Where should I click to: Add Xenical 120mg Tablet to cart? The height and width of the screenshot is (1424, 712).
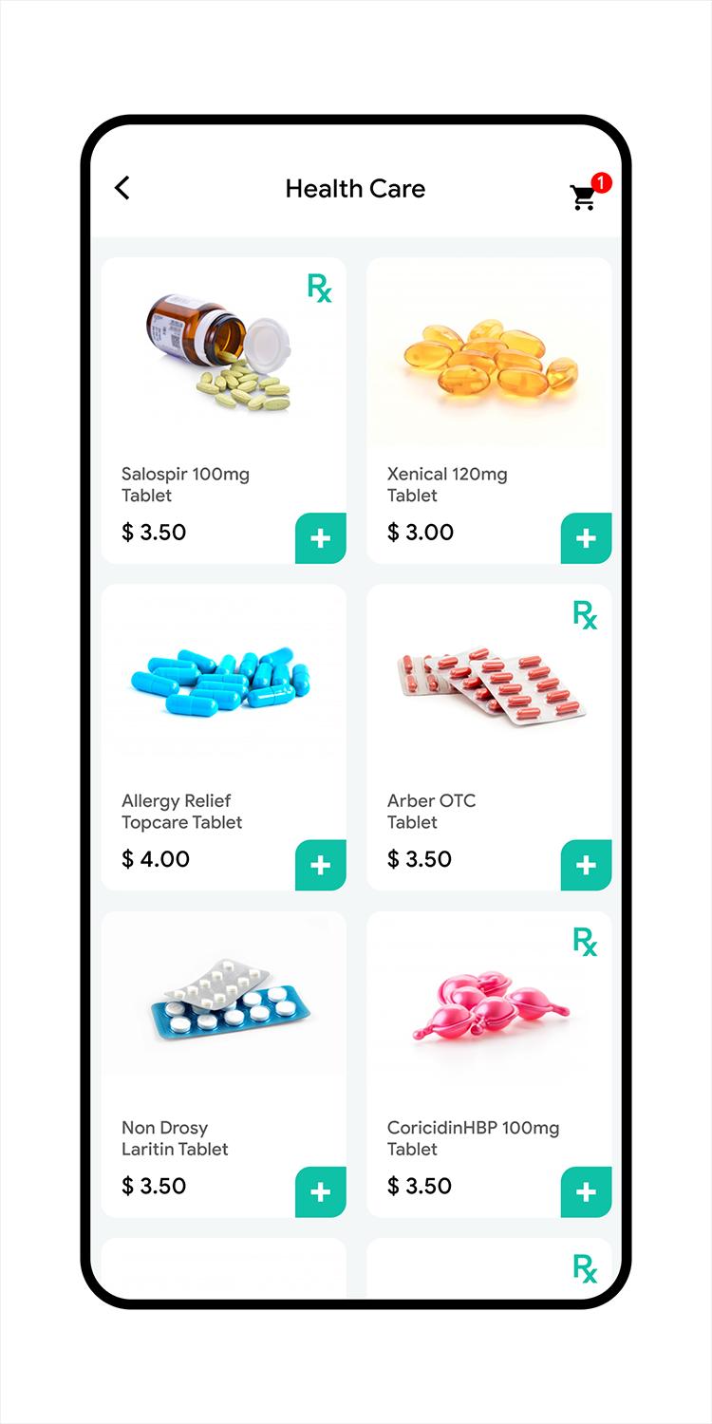click(x=587, y=538)
